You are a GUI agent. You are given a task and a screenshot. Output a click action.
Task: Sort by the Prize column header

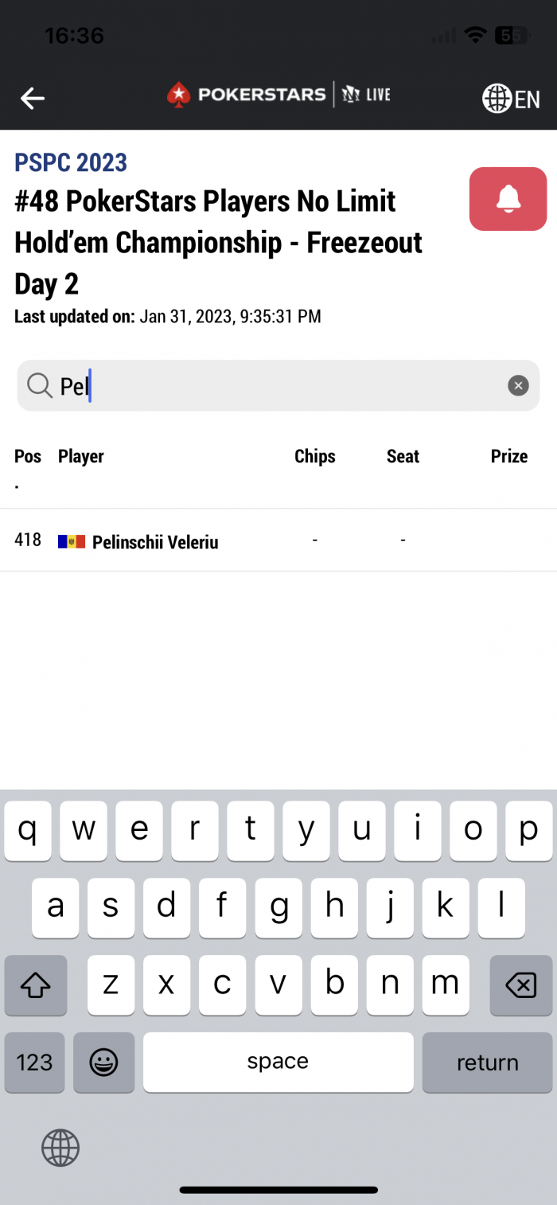click(x=508, y=456)
